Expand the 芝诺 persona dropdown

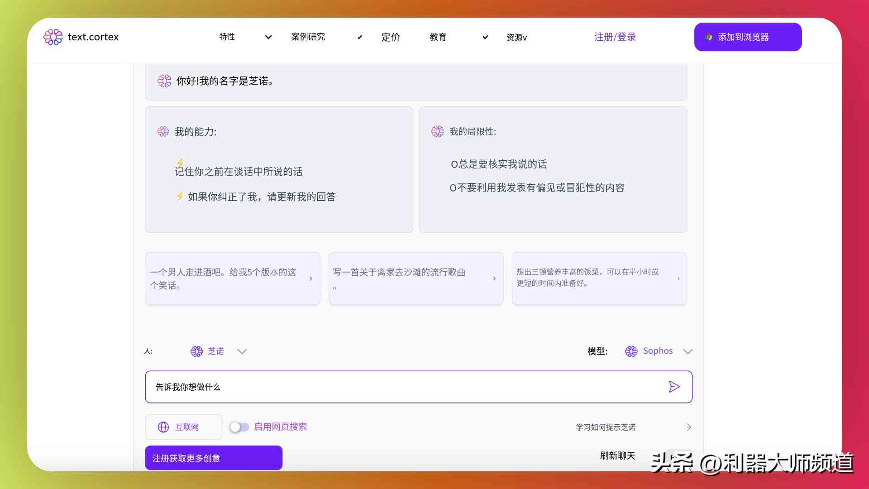242,351
